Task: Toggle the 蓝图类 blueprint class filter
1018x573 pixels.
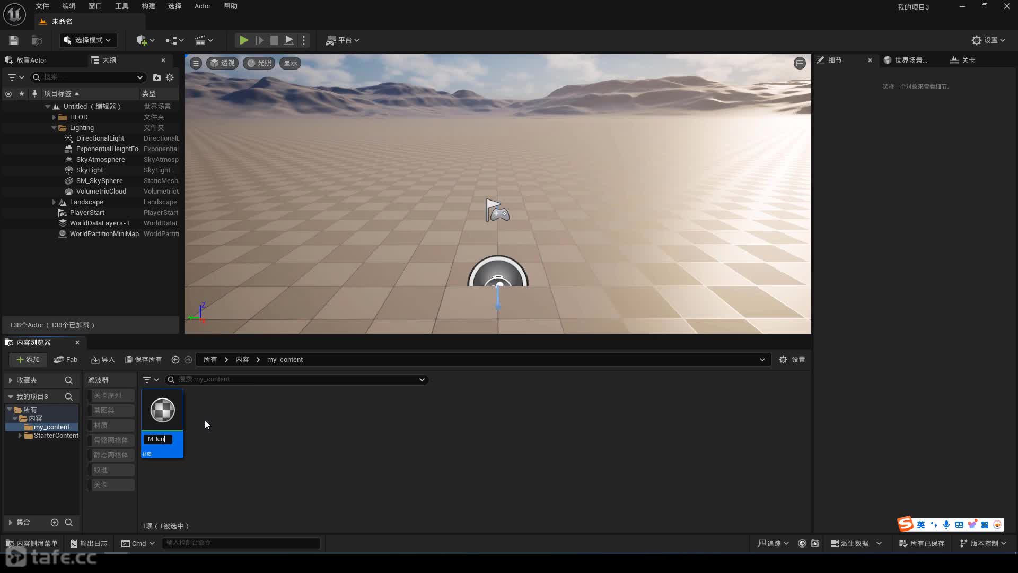Action: 111,411
